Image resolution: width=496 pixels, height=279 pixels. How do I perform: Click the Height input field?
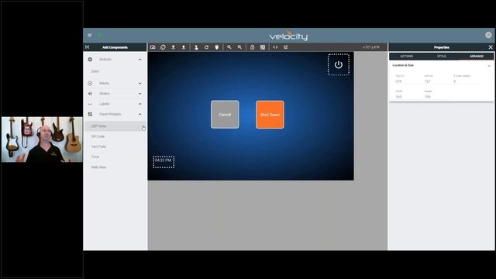(436, 96)
